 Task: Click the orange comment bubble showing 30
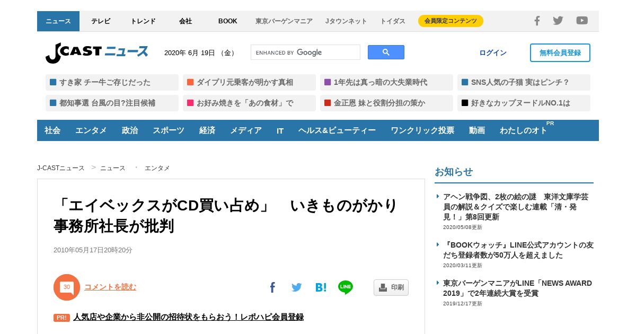(x=67, y=287)
